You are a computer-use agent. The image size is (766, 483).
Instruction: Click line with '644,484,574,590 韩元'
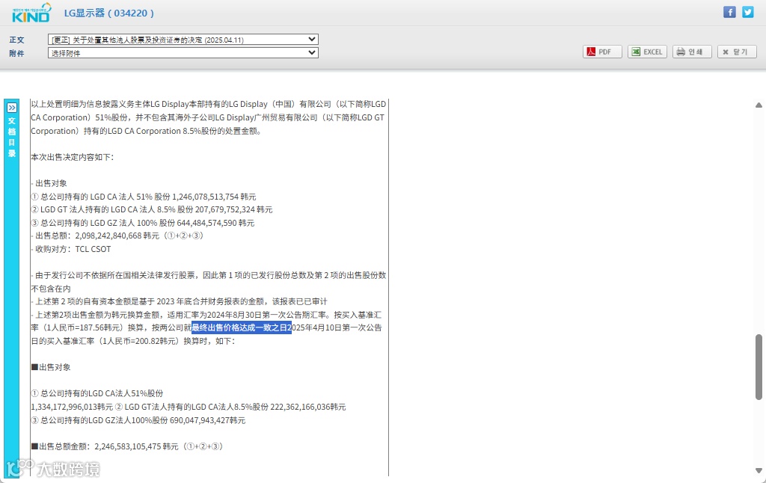click(143, 224)
